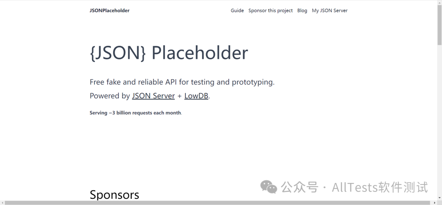Go to the Blog page
442x205 pixels.
[302, 11]
